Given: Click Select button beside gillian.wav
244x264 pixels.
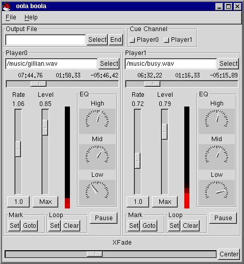Looking at the screenshot, I should click(x=109, y=64).
